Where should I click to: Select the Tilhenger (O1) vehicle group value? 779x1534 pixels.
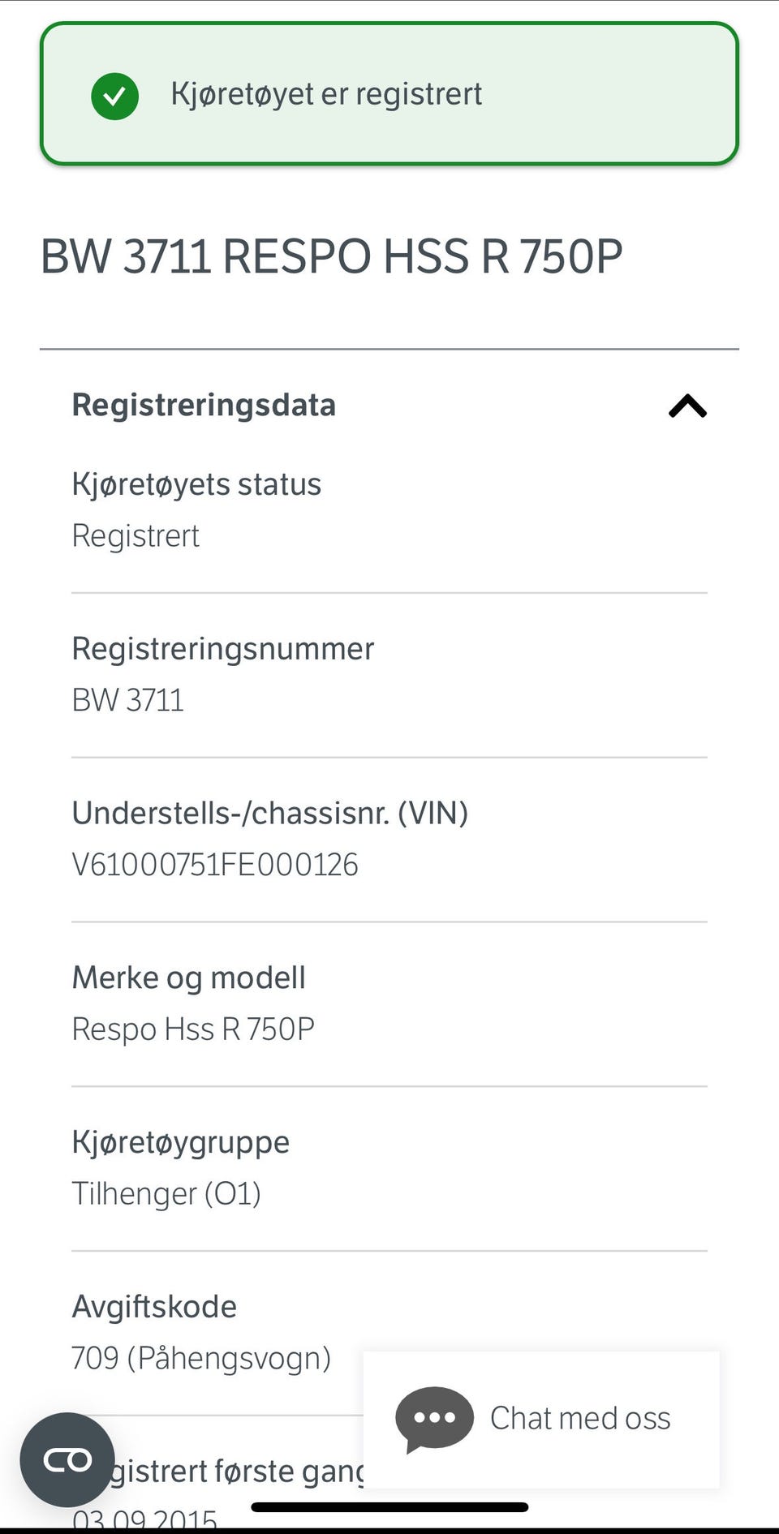click(x=166, y=1194)
